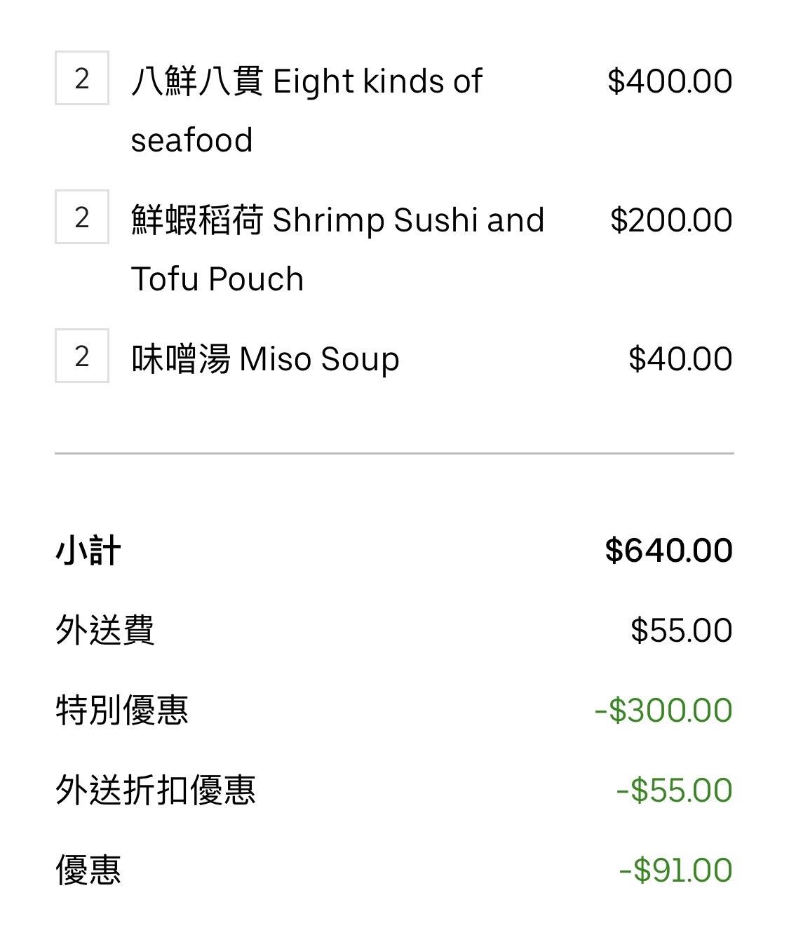
Task: Select the $40.00 Miso Soup price
Action: click(x=680, y=358)
